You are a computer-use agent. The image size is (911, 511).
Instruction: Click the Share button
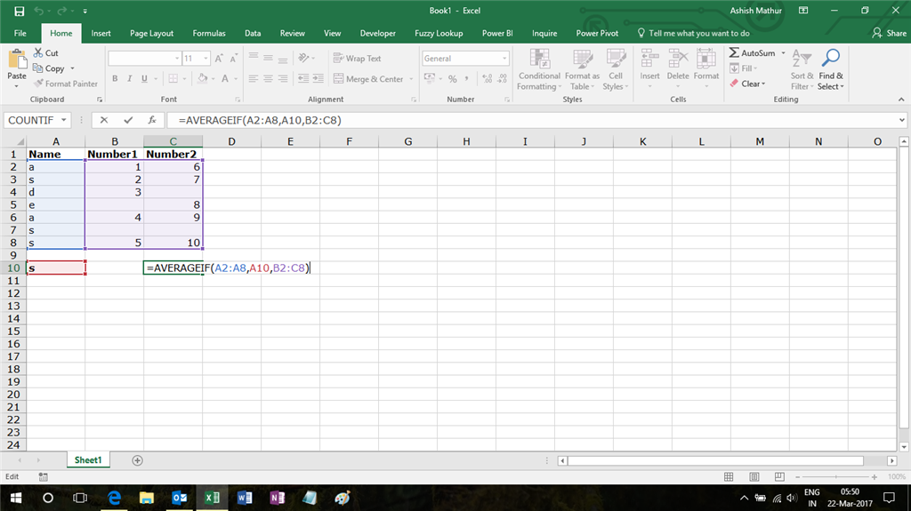(889, 33)
